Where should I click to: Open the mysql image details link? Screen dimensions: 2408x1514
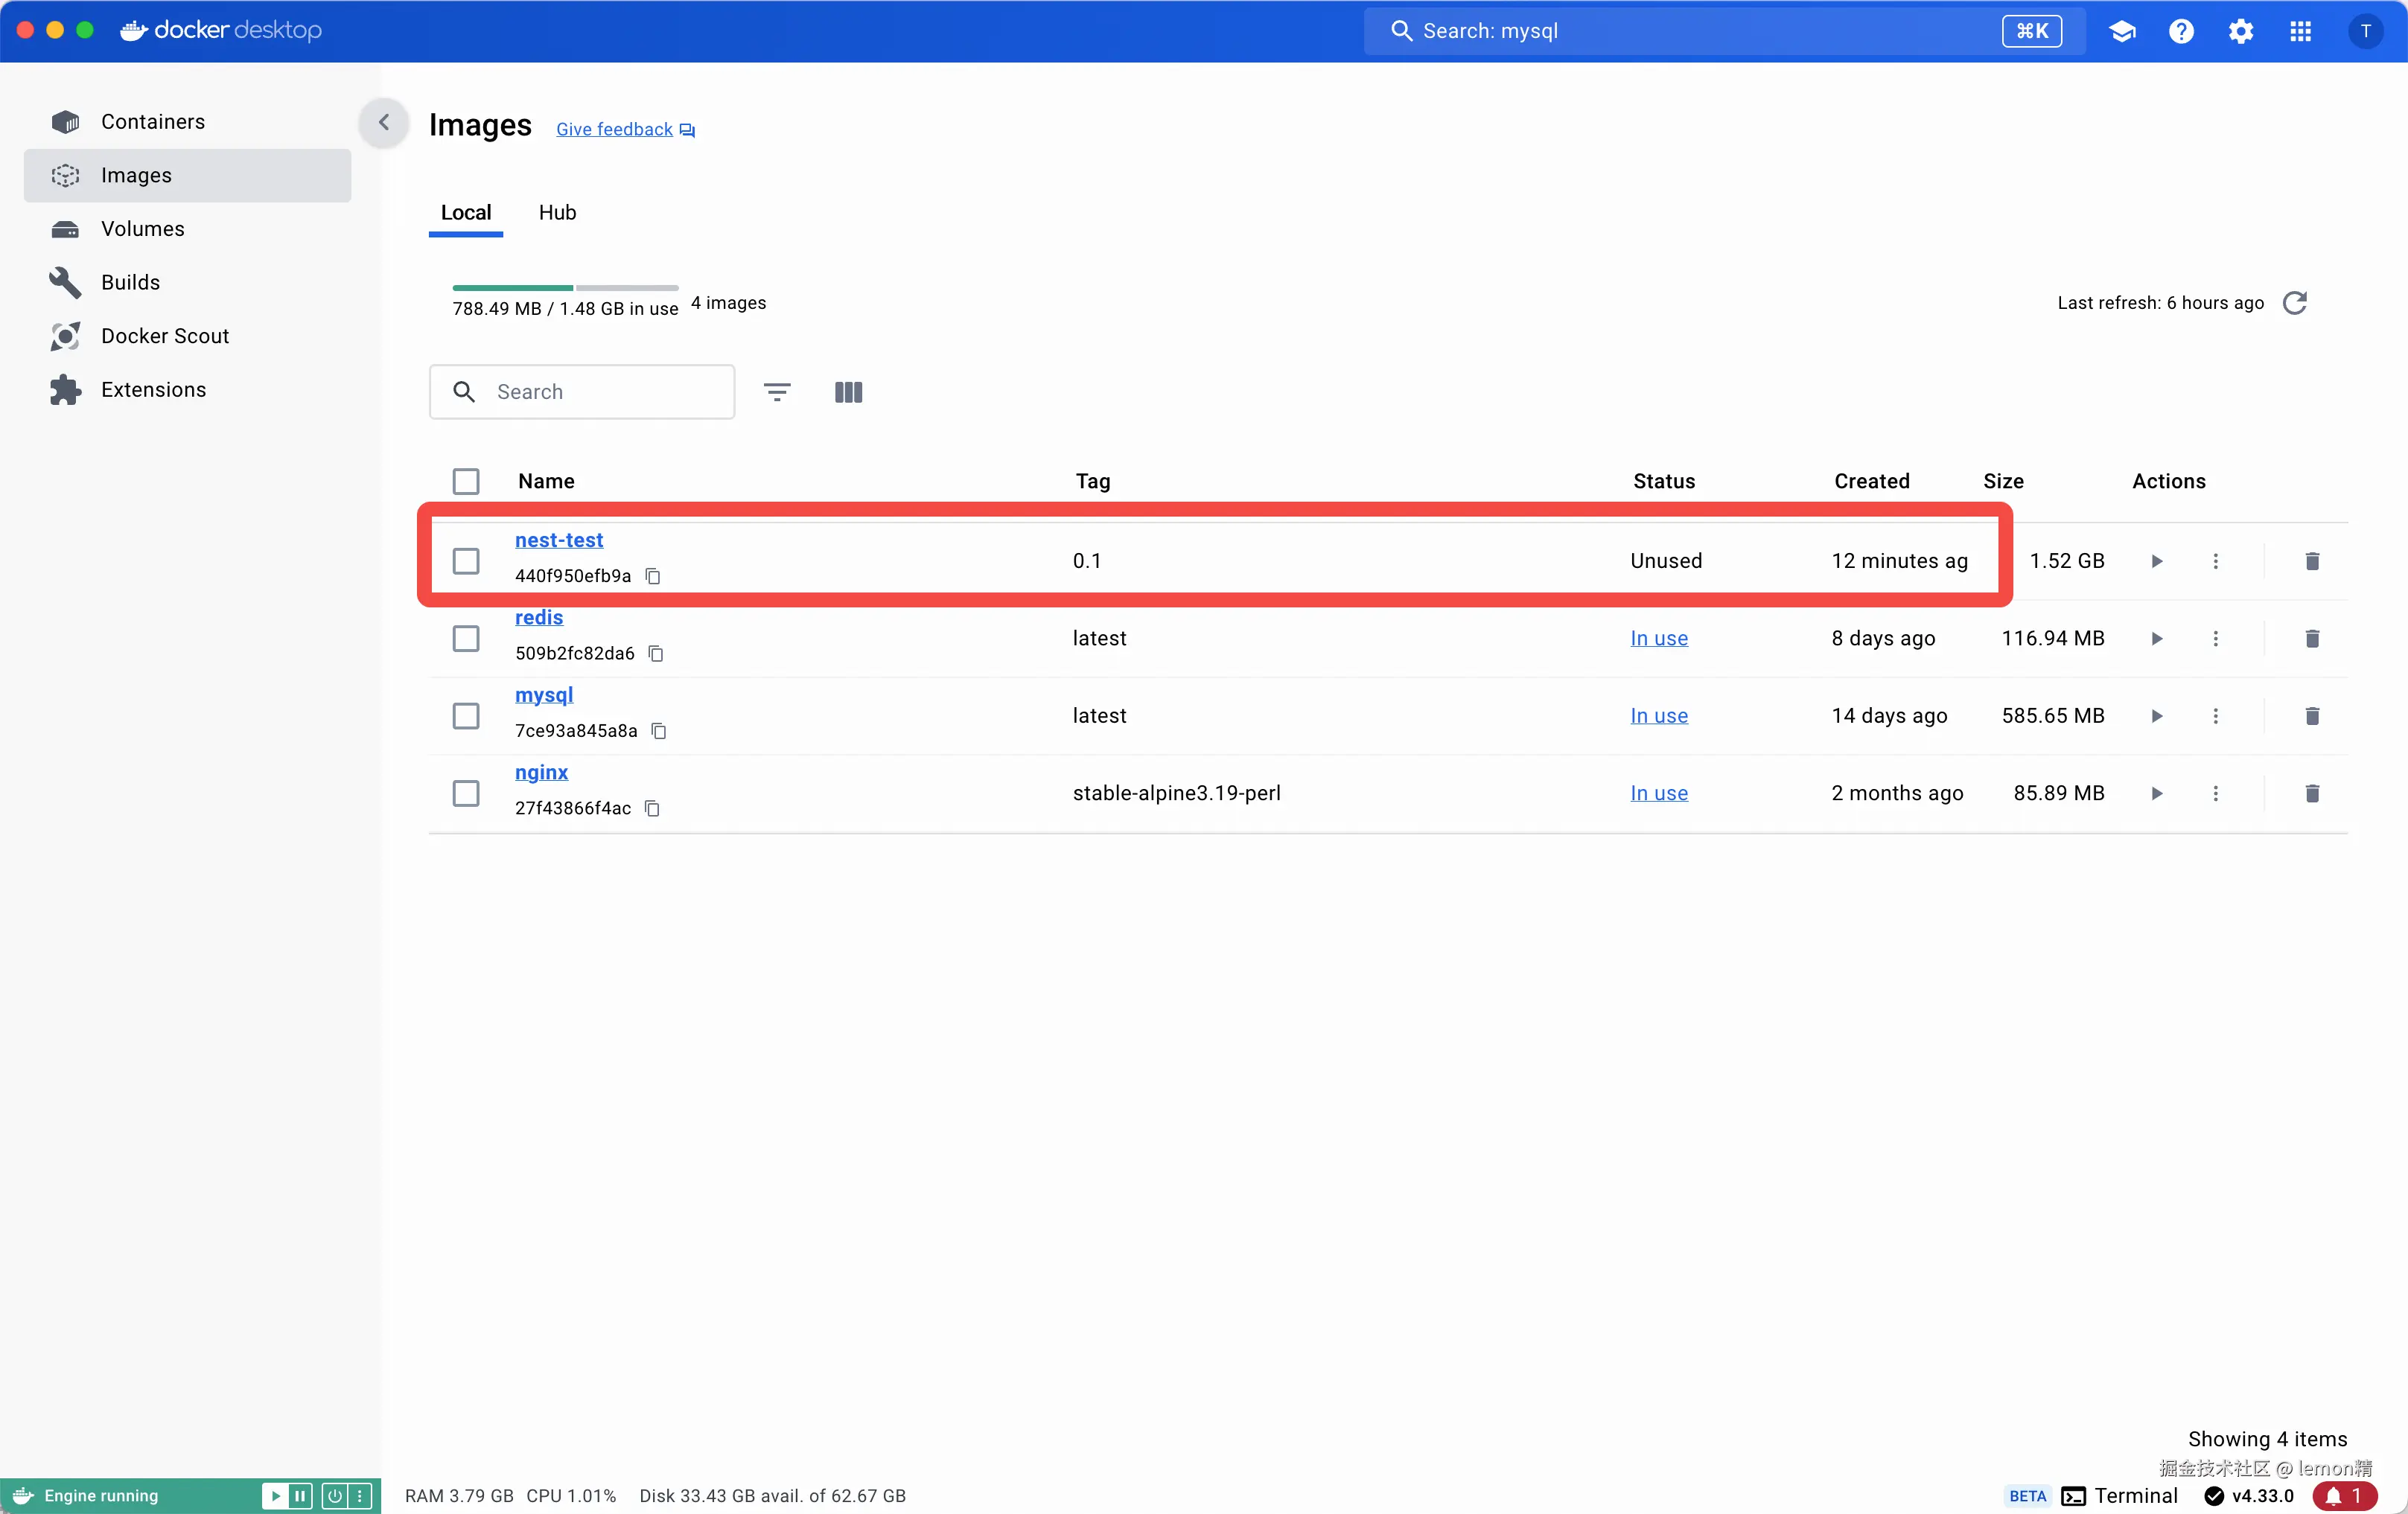tap(544, 695)
